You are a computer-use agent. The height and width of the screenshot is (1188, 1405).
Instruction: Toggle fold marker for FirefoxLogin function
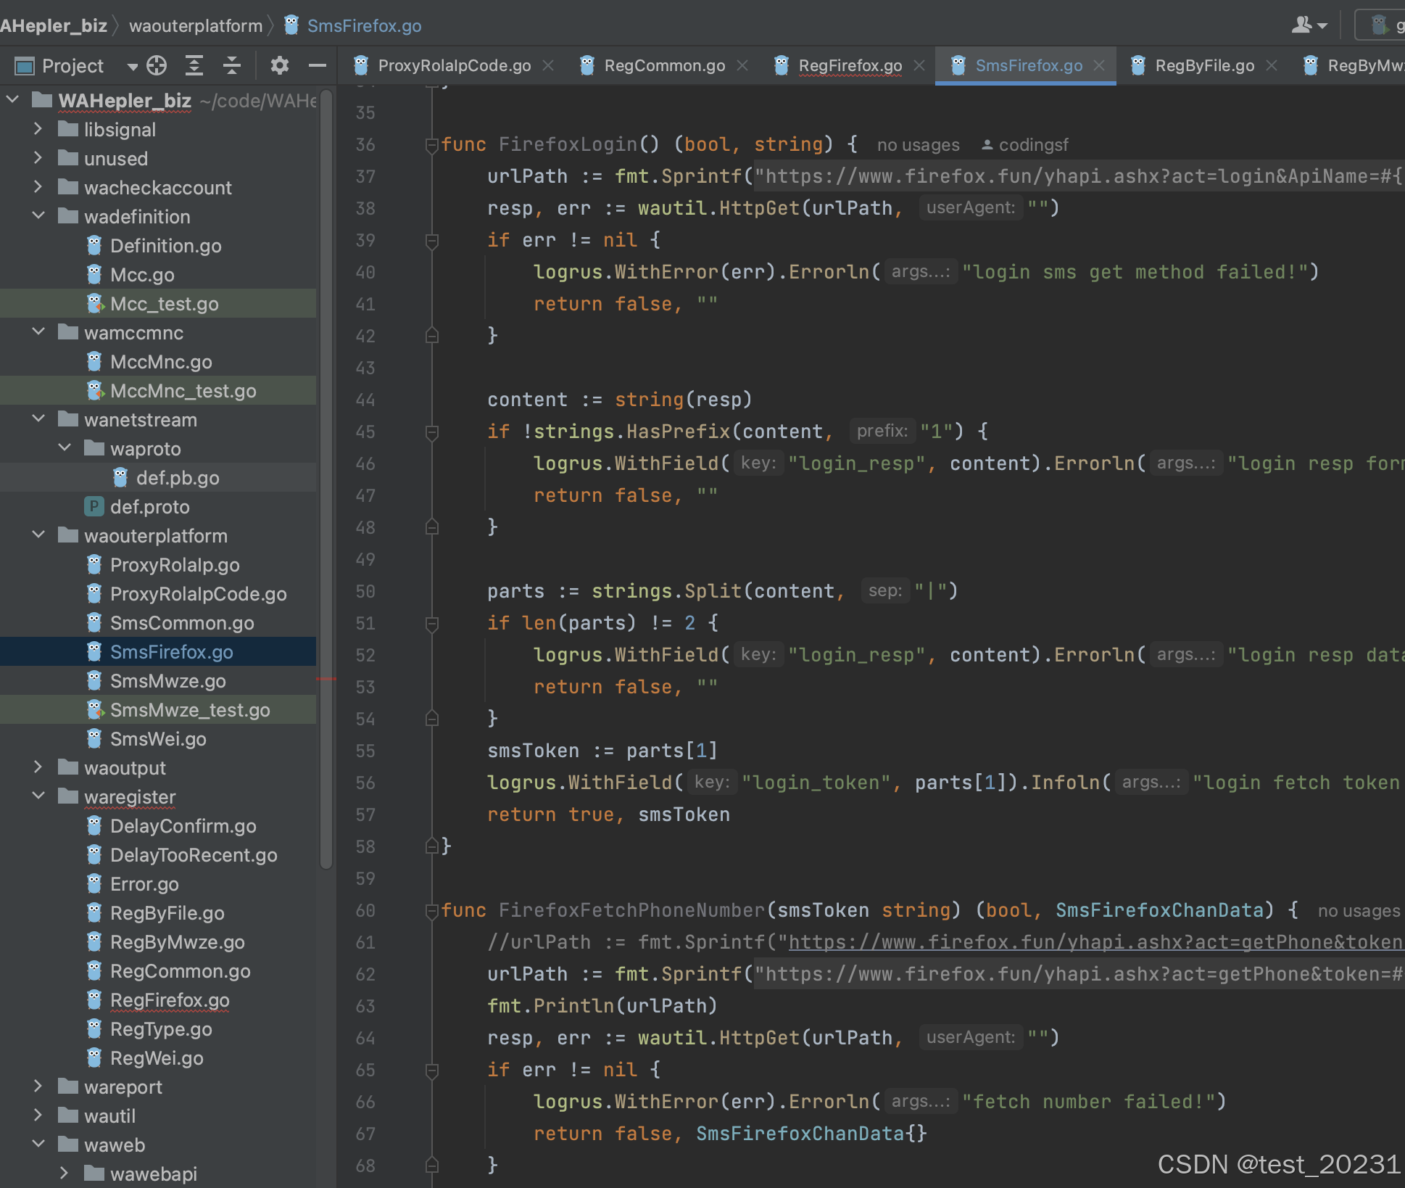point(431,144)
